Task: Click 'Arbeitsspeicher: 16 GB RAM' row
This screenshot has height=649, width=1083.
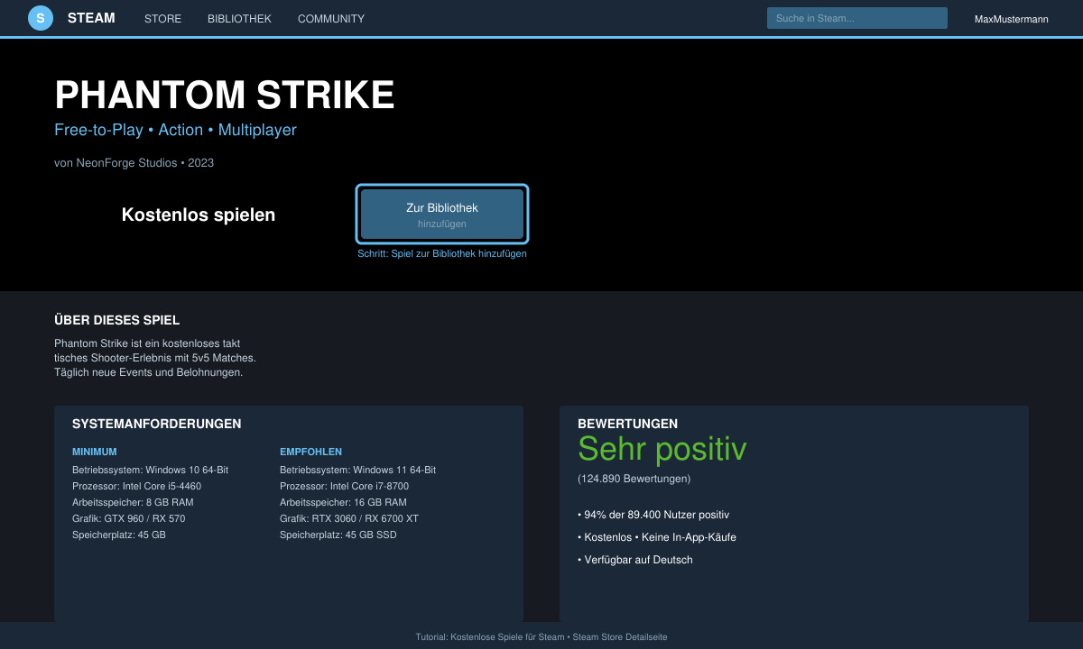Action: point(343,502)
